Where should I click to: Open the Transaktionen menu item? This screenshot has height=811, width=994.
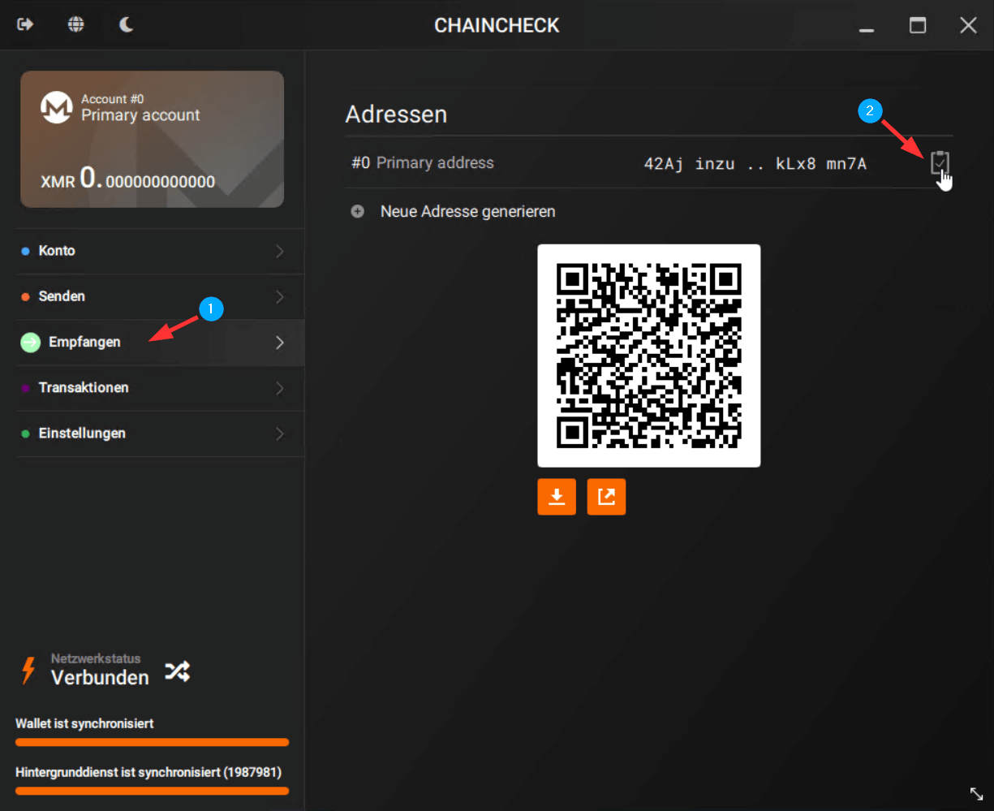coord(160,388)
